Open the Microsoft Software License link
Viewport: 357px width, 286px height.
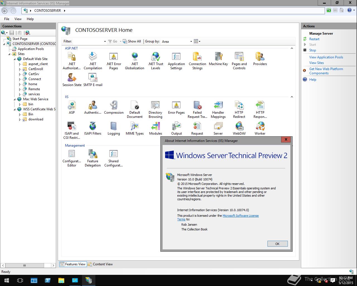(240, 216)
